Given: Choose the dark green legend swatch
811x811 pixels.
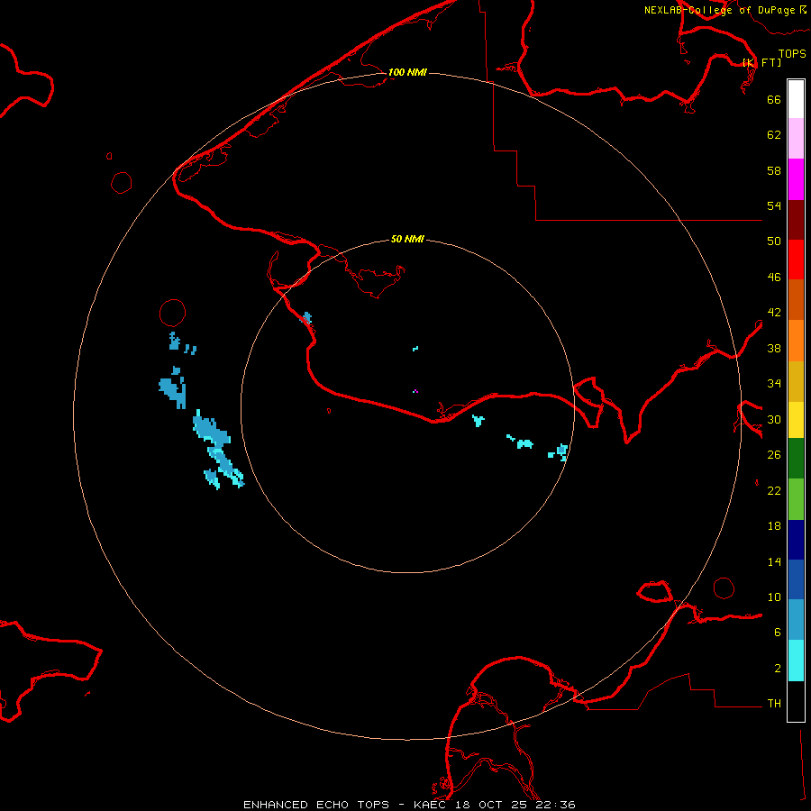Looking at the screenshot, I should (796, 459).
